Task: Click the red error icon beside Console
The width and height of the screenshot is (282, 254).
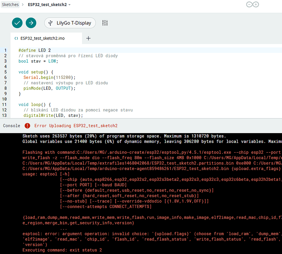Action: (x=27, y=125)
